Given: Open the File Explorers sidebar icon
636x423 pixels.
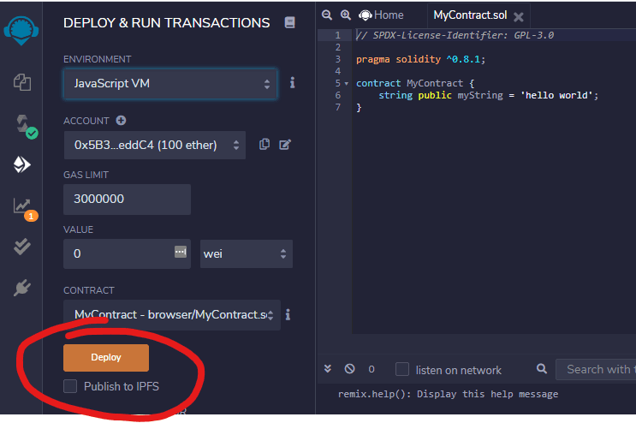Looking at the screenshot, I should (22, 82).
